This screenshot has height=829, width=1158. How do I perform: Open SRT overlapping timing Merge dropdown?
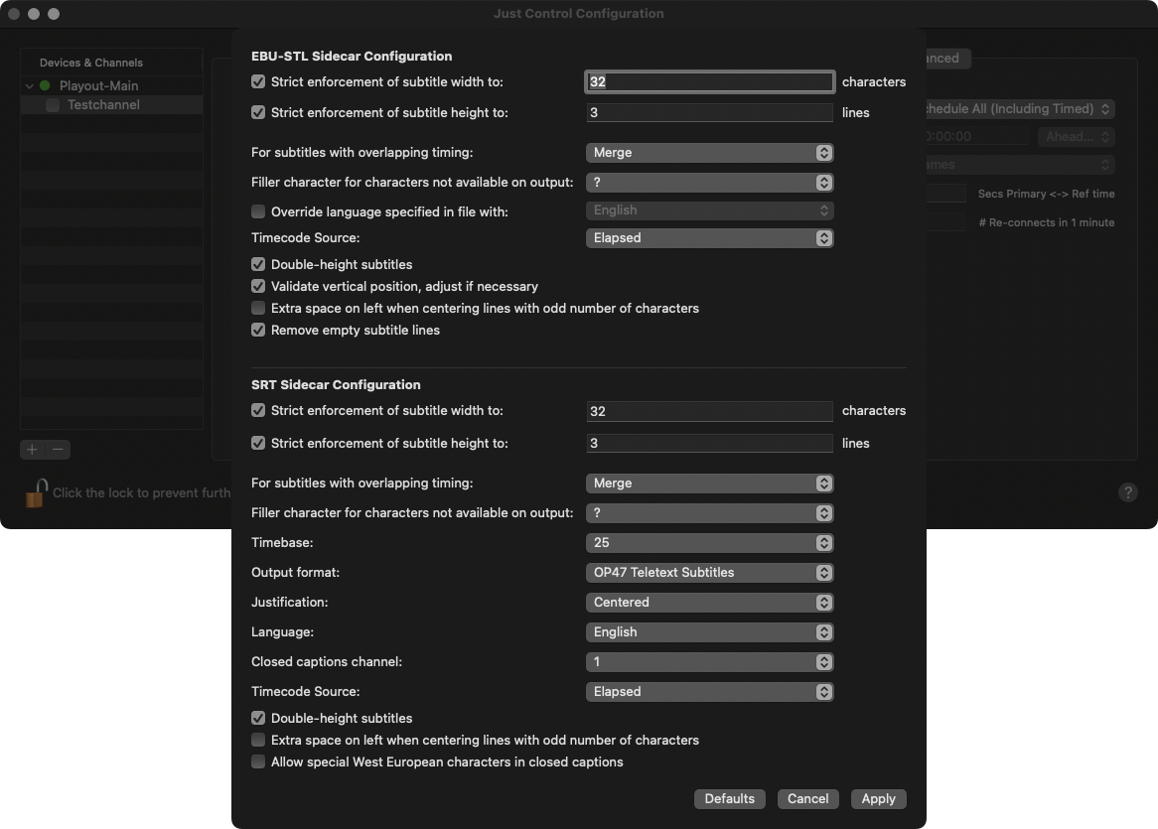point(710,483)
